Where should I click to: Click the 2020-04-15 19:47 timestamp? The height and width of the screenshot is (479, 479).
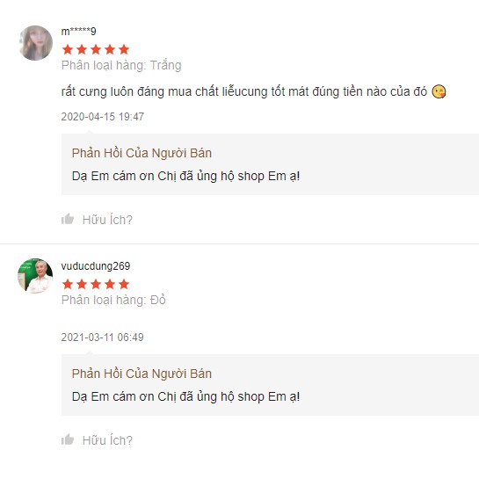click(x=102, y=116)
